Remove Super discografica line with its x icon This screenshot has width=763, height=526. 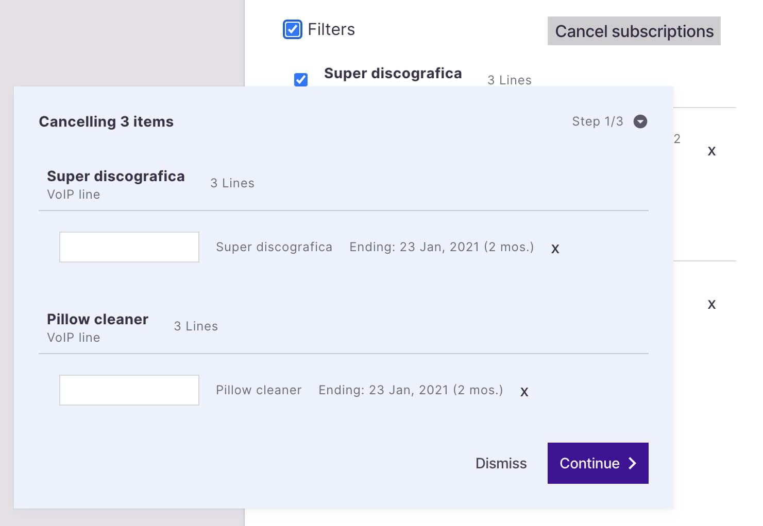point(555,249)
